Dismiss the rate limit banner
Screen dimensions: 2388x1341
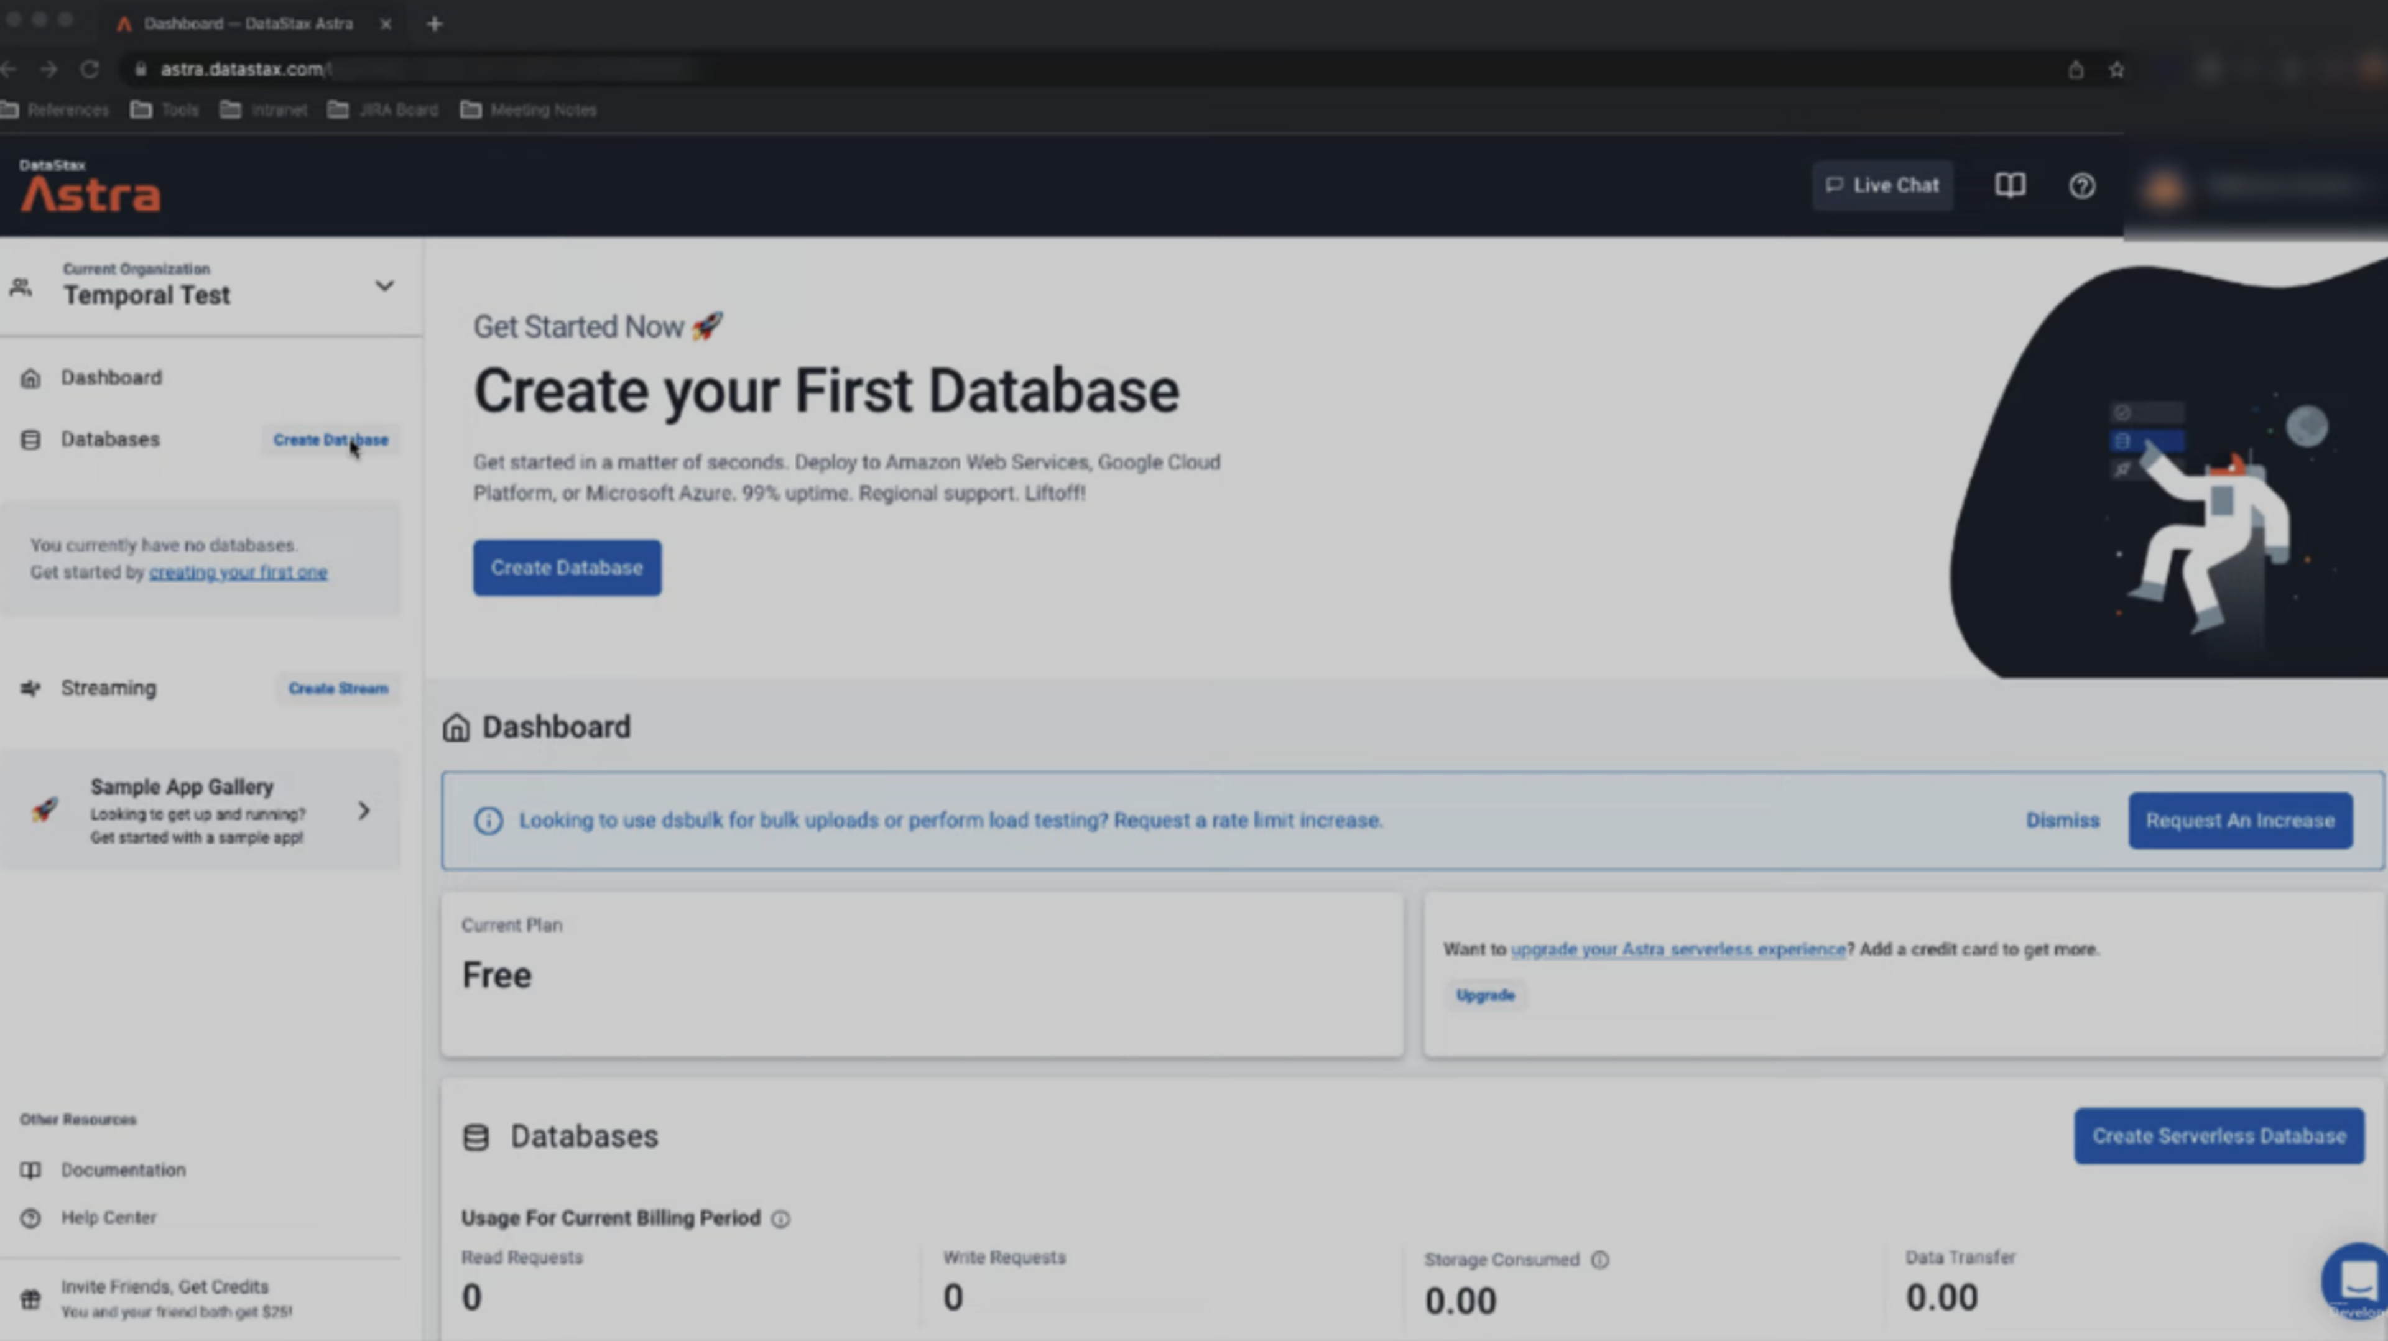[2062, 820]
